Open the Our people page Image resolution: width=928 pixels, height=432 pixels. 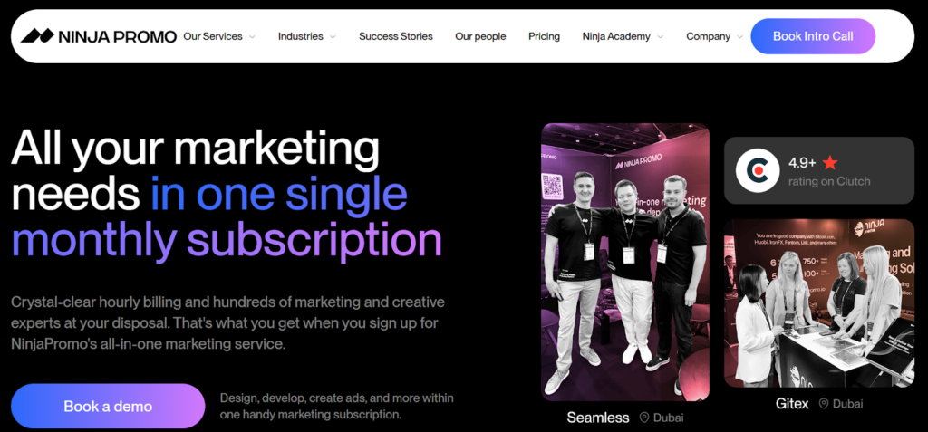tap(480, 36)
